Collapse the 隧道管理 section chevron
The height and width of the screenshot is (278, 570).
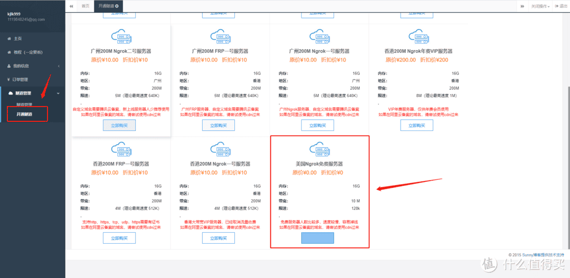59,93
